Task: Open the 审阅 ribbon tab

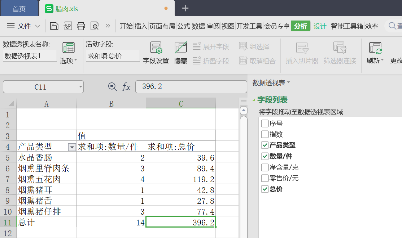Action: [x=213, y=26]
